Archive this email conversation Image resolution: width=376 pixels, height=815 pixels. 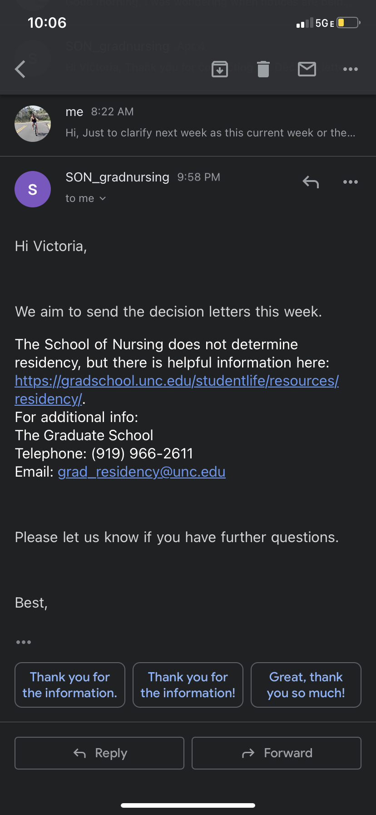220,69
